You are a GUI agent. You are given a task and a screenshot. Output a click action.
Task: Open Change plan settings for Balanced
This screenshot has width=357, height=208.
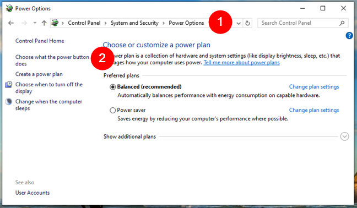pos(314,87)
